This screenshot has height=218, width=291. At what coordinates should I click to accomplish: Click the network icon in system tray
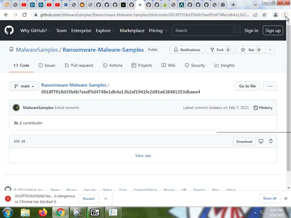point(262,212)
